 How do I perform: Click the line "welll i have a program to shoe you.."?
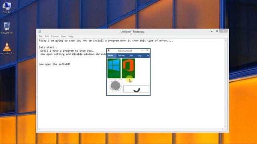[67, 51]
